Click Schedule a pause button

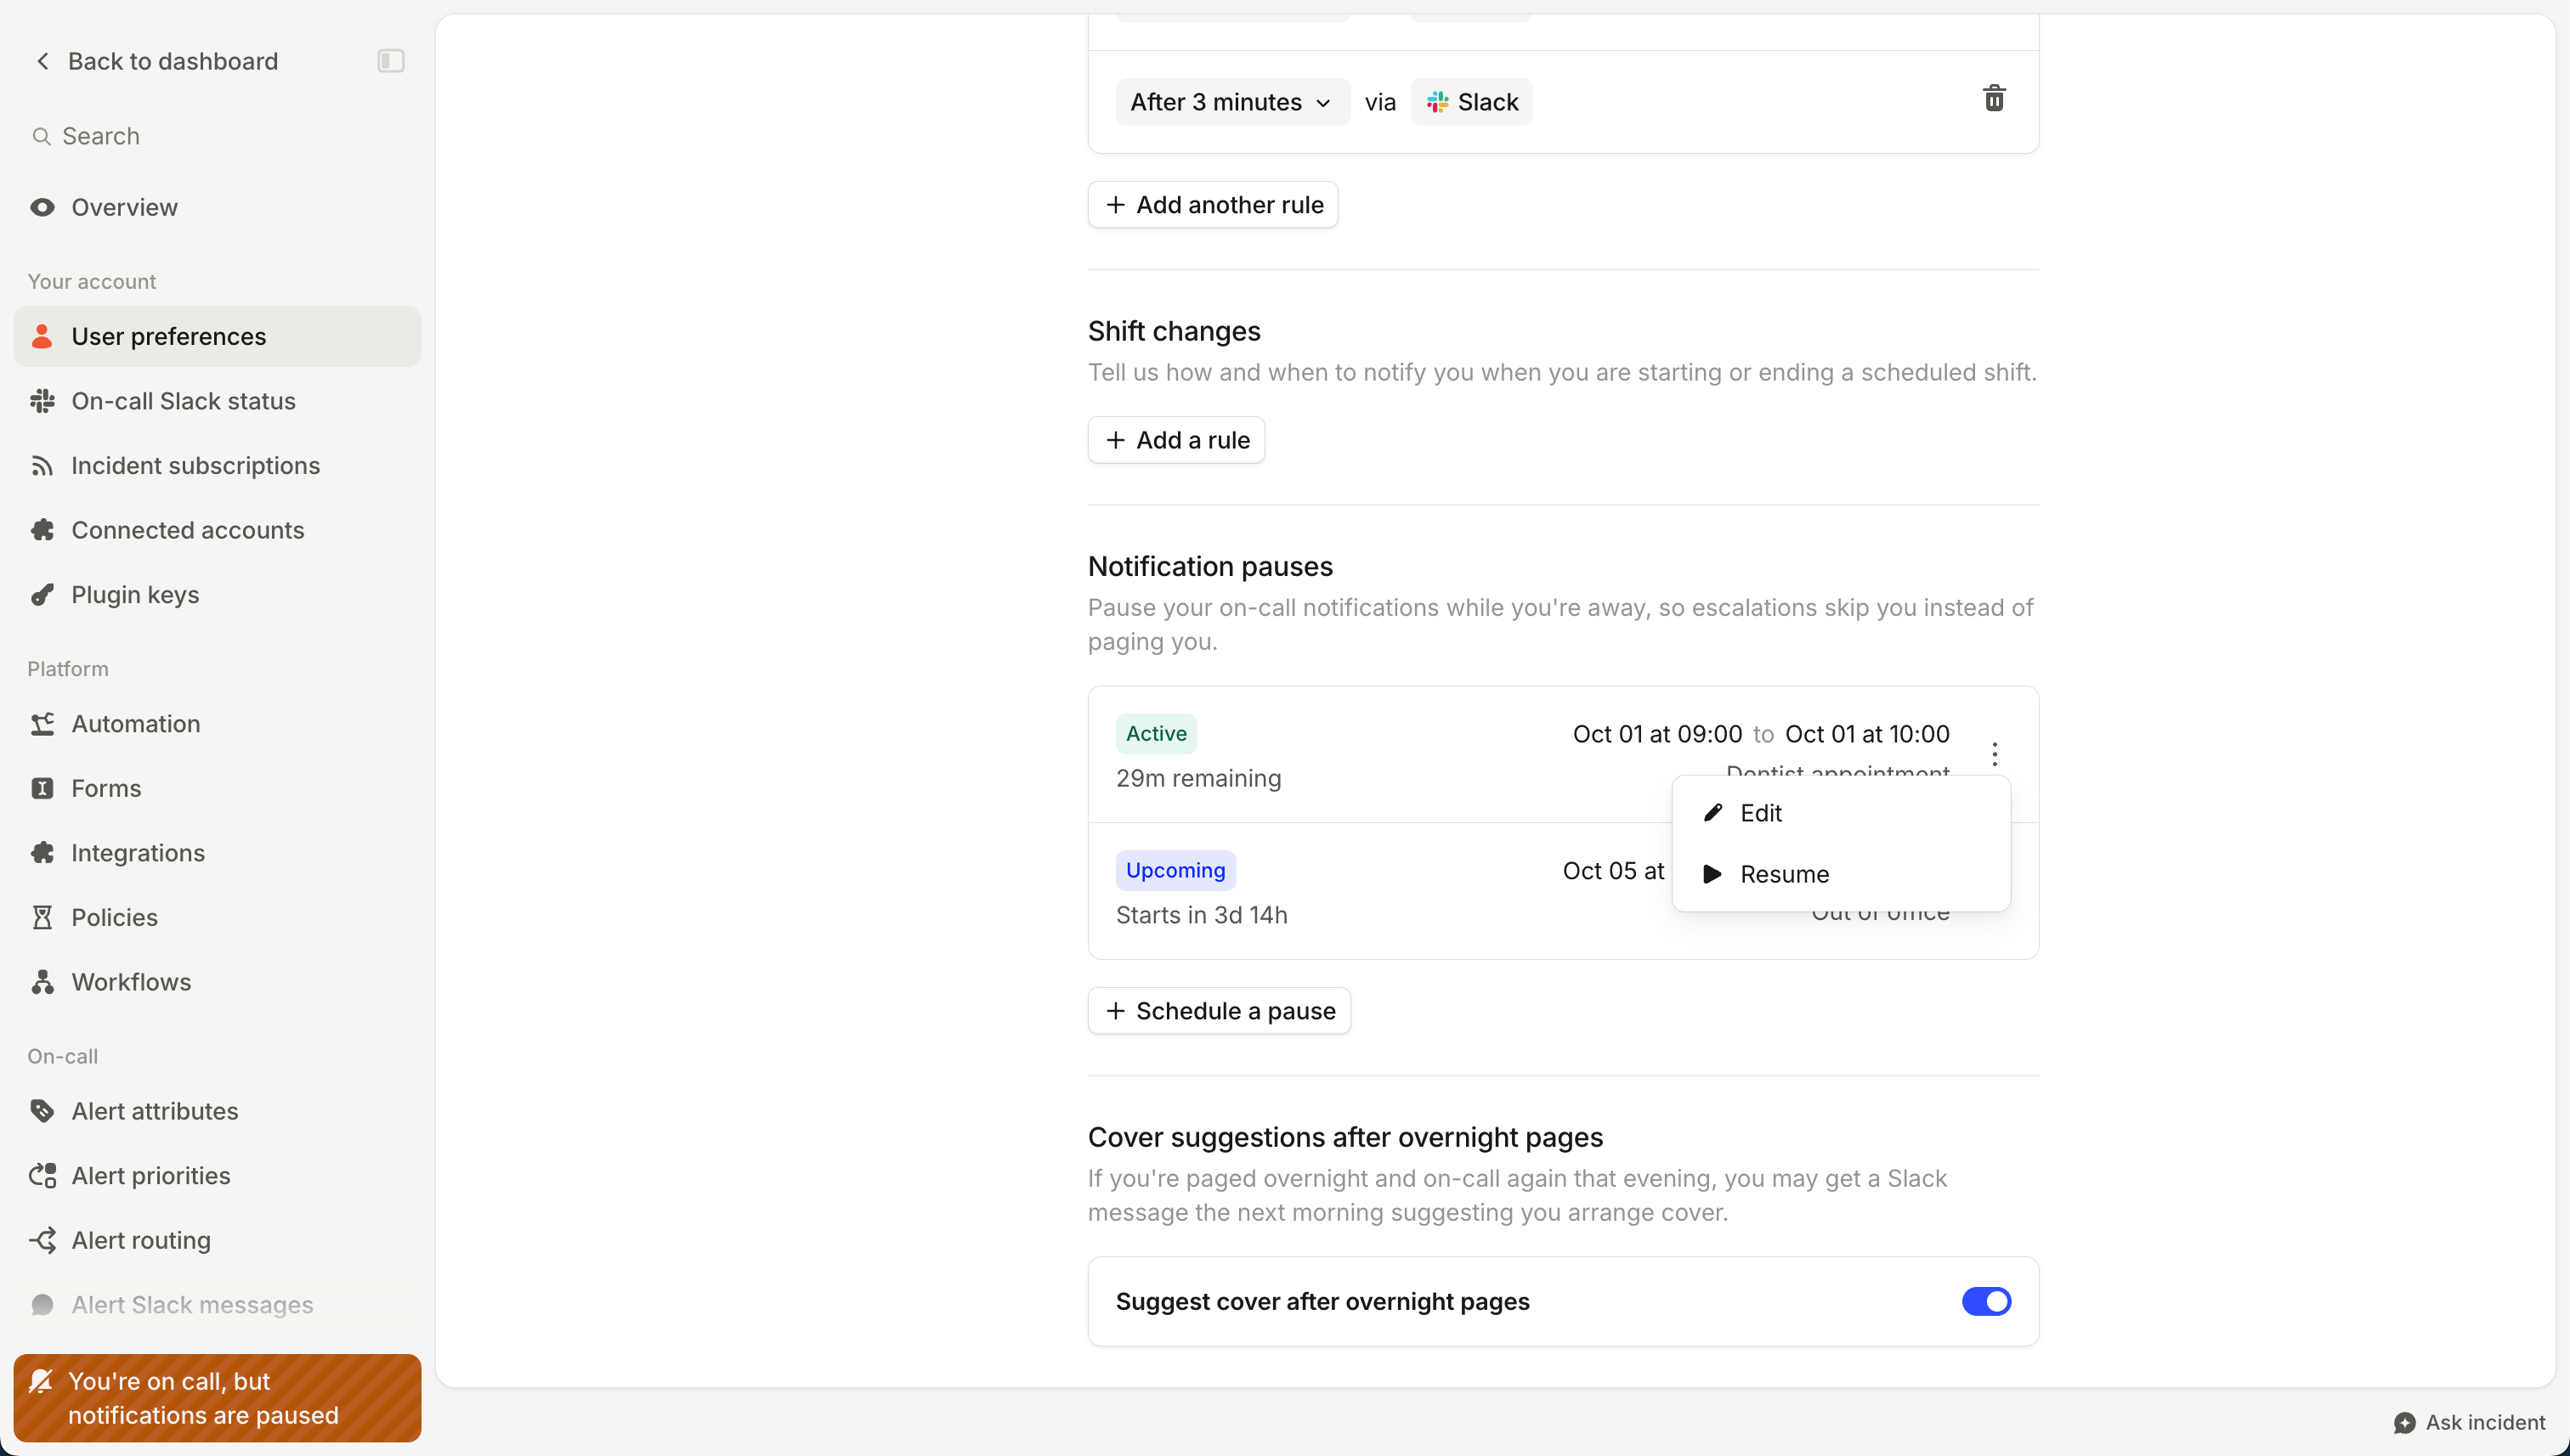coord(1220,1011)
